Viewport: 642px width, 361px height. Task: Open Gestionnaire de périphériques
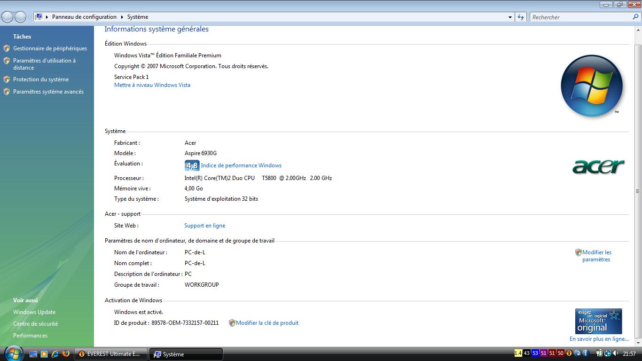click(x=50, y=48)
